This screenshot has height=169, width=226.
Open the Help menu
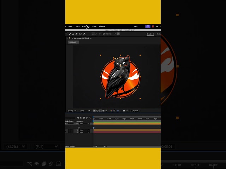(136, 26)
